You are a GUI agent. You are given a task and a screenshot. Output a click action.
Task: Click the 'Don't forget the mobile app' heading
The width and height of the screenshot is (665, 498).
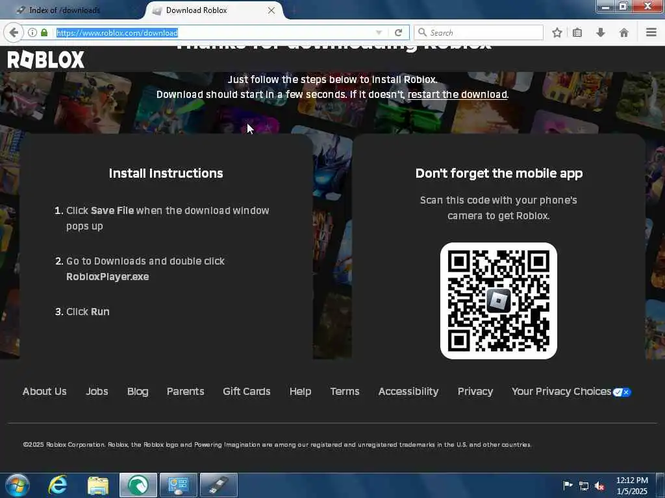(x=499, y=173)
